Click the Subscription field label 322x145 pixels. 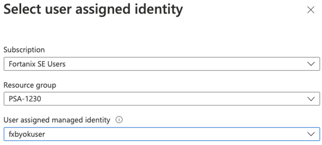pyautogui.click(x=24, y=50)
